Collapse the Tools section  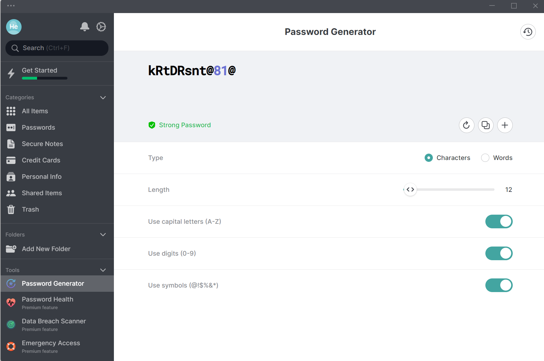pyautogui.click(x=103, y=270)
